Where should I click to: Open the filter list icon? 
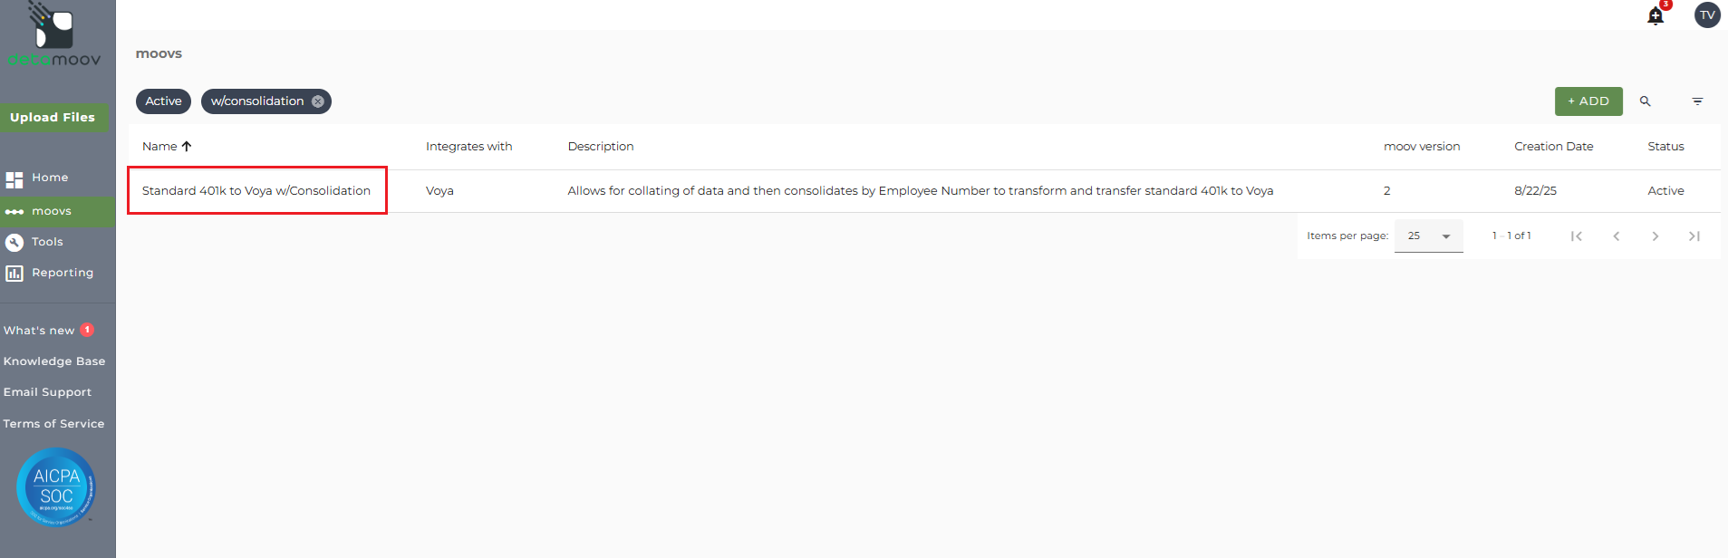coord(1697,101)
